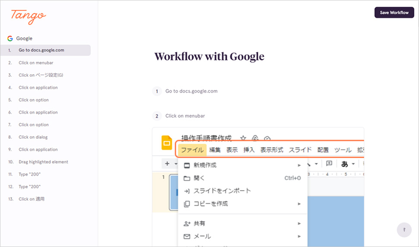The width and height of the screenshot is (419, 247).
Task: Click the 操作手順書作成 document title
Action: (206, 138)
